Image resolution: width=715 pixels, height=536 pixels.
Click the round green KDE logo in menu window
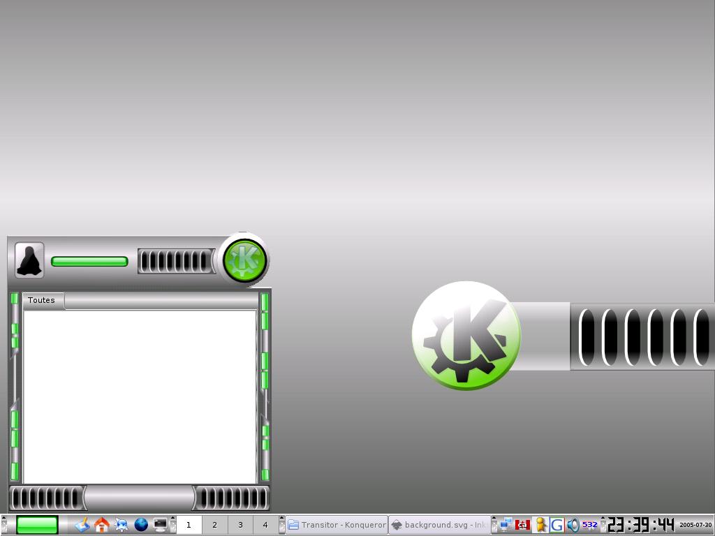point(245,260)
